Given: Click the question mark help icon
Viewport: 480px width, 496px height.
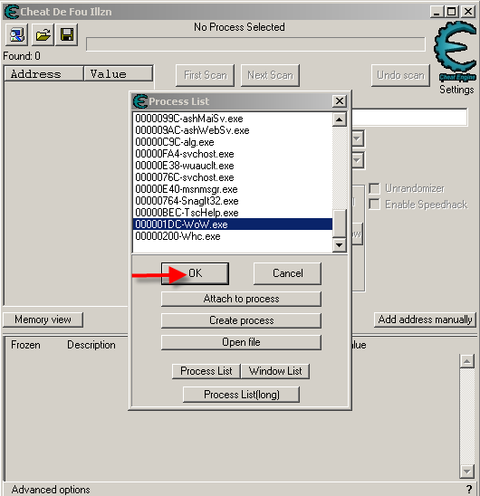Looking at the screenshot, I should pos(469,489).
